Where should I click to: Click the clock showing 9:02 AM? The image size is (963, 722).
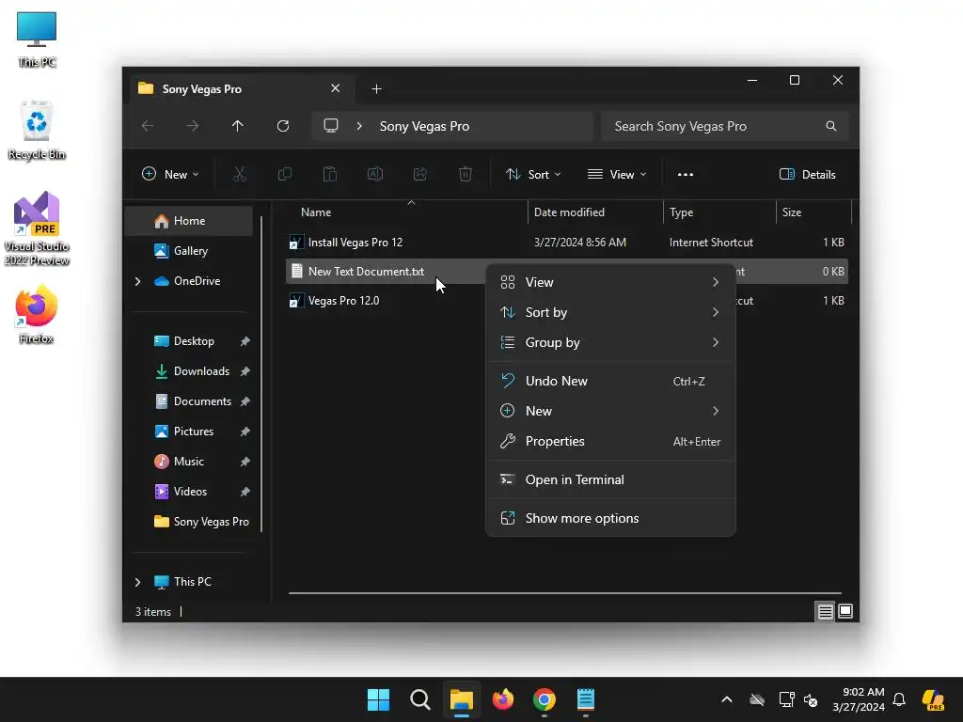click(858, 699)
